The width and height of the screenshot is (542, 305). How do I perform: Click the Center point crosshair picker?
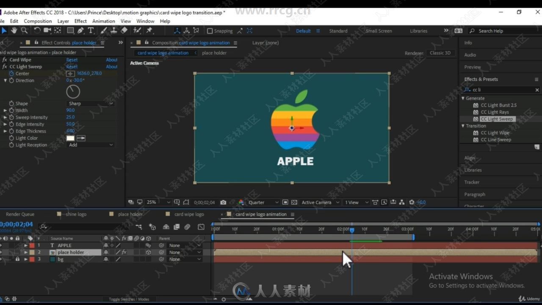tap(71, 74)
